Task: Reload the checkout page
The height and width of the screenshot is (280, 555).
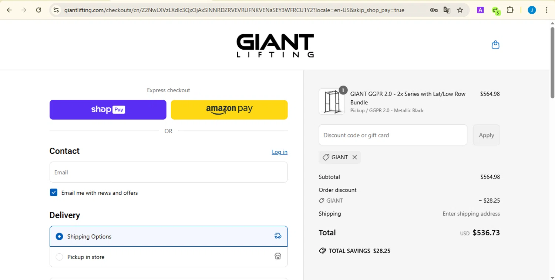Action: pos(38,10)
